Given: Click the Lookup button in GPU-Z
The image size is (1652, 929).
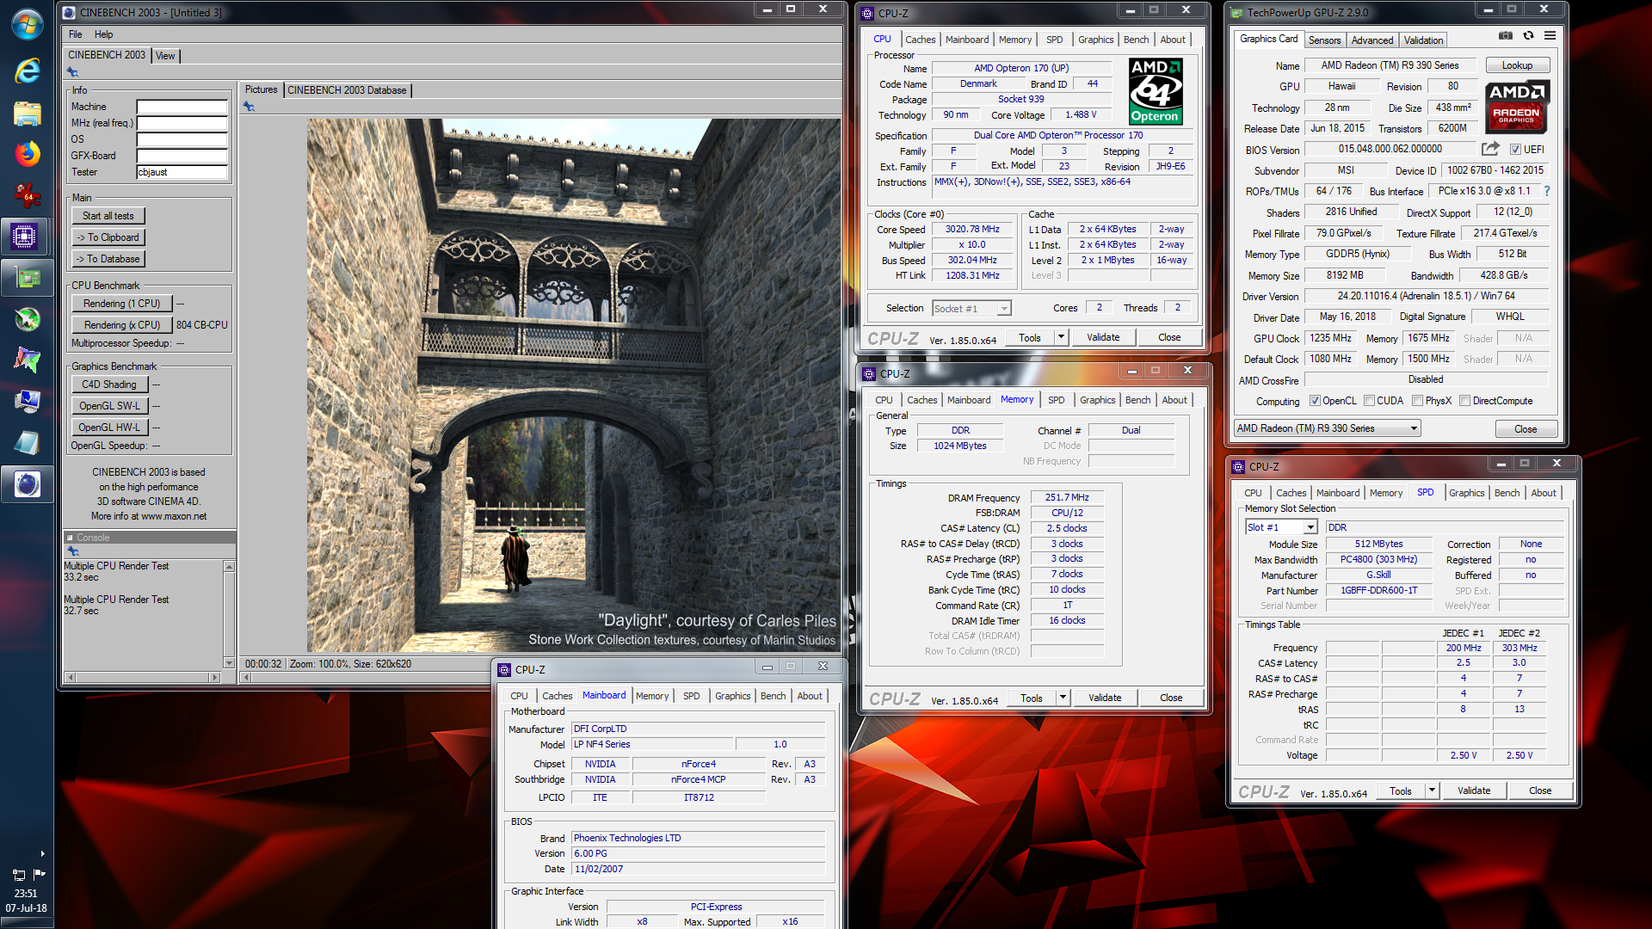Looking at the screenshot, I should click(x=1517, y=65).
